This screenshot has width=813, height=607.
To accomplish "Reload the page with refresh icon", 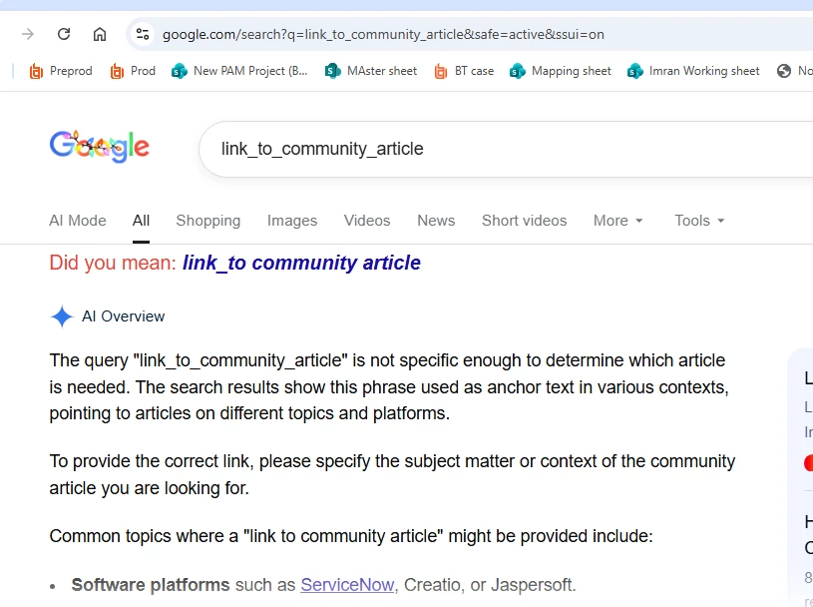I will click(x=64, y=34).
